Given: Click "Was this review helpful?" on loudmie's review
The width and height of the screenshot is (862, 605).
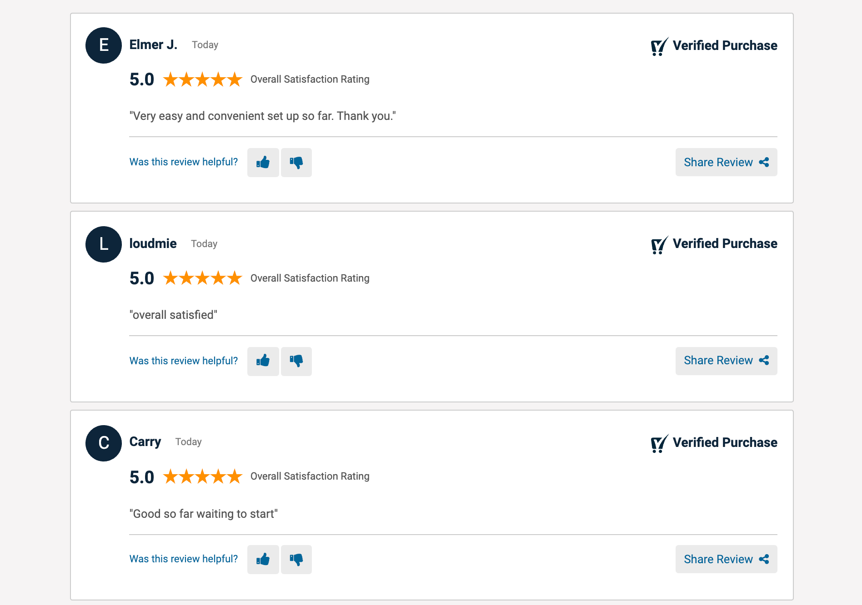Looking at the screenshot, I should click(184, 361).
